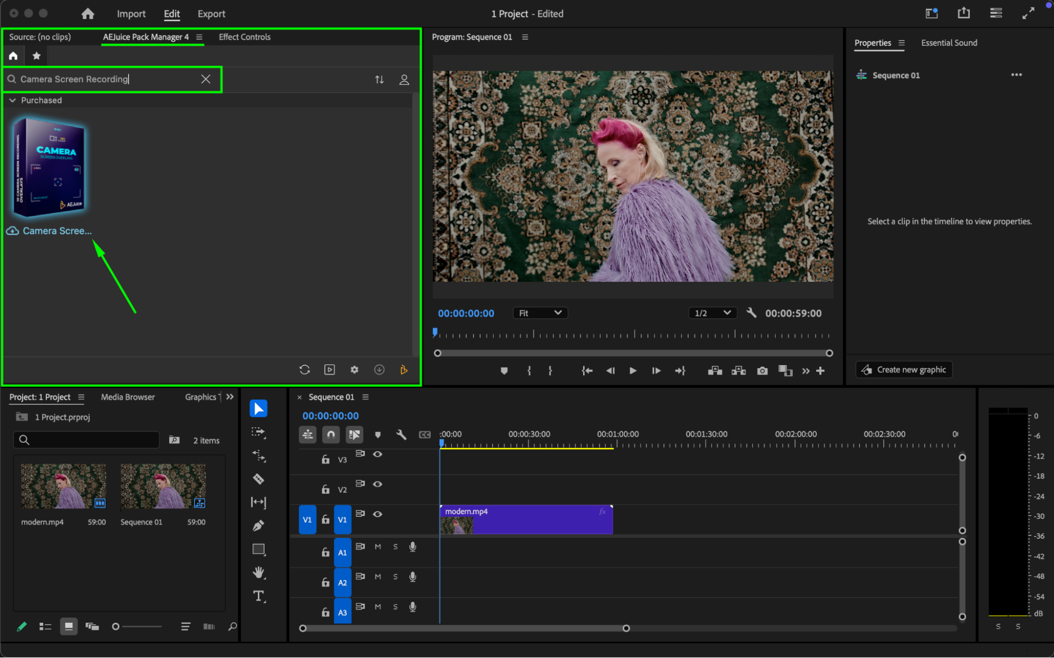The image size is (1054, 658).
Task: Adjust the project thumbnail zoom slider
Action: pyautogui.click(x=116, y=626)
